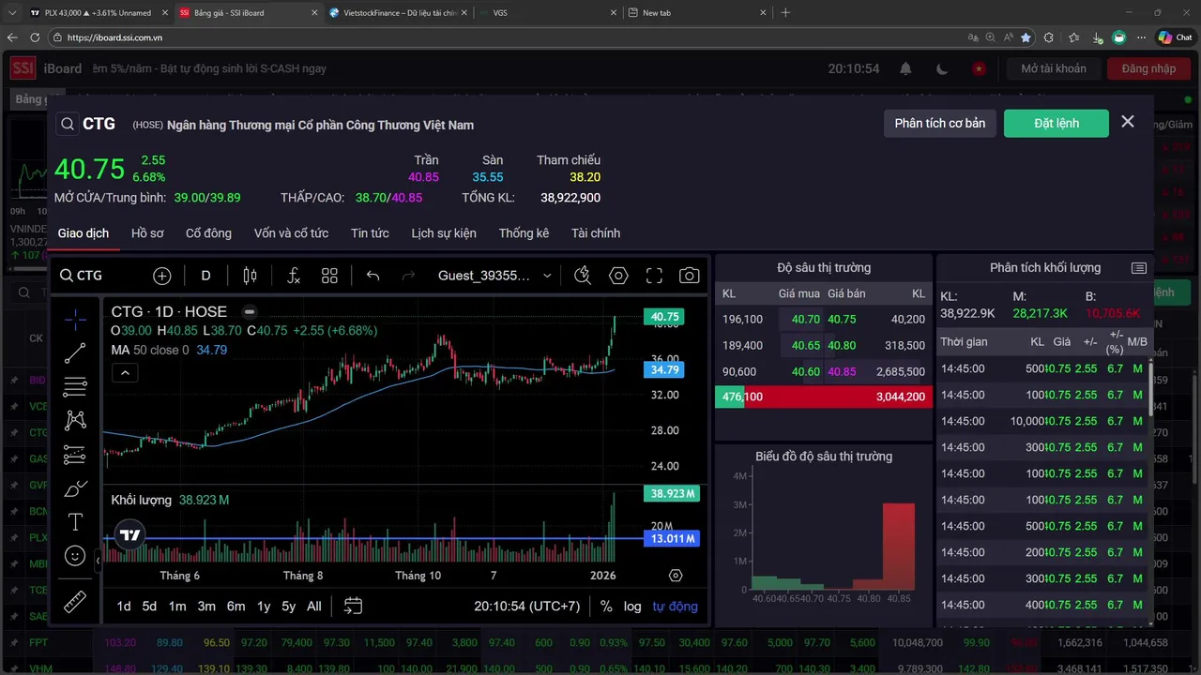The image size is (1201, 675).
Task: Hide the CTG indicator legend
Action: pyautogui.click(x=250, y=311)
